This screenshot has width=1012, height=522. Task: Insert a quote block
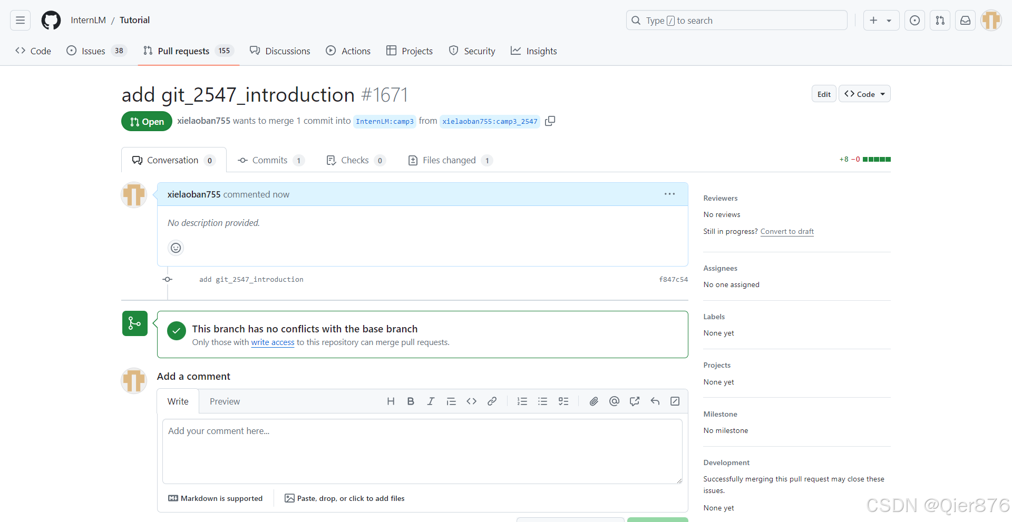(x=451, y=401)
